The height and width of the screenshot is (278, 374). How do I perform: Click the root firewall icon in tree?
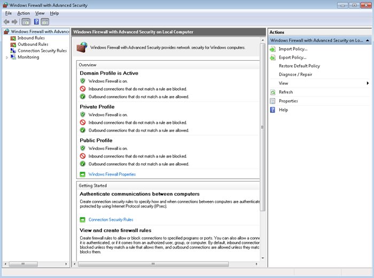click(x=6, y=31)
